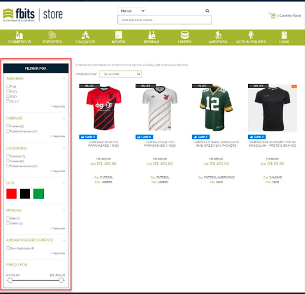Check the size G filter

click(x=8, y=96)
